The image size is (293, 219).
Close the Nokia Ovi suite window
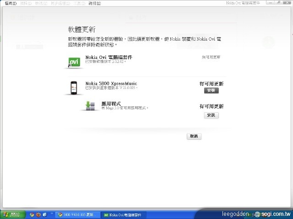click(x=288, y=3)
